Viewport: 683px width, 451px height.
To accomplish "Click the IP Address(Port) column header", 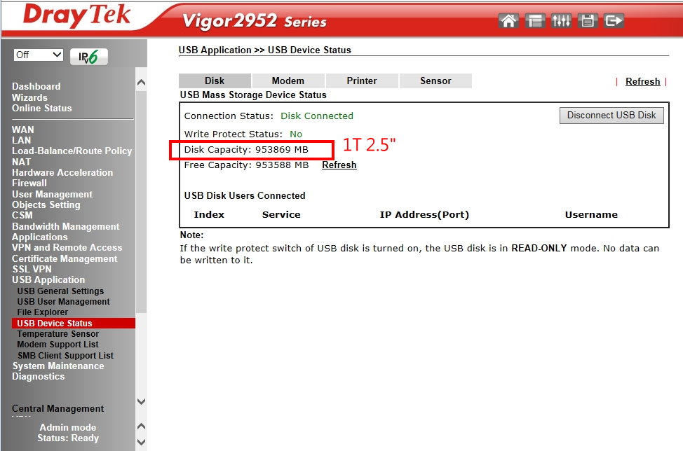I will (424, 214).
